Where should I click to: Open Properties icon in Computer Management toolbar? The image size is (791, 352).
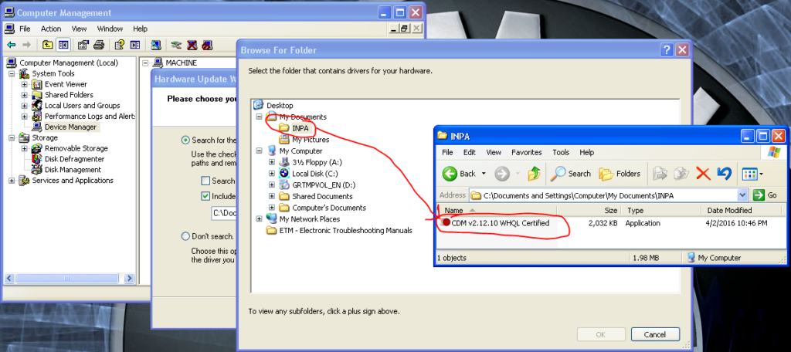[83, 45]
